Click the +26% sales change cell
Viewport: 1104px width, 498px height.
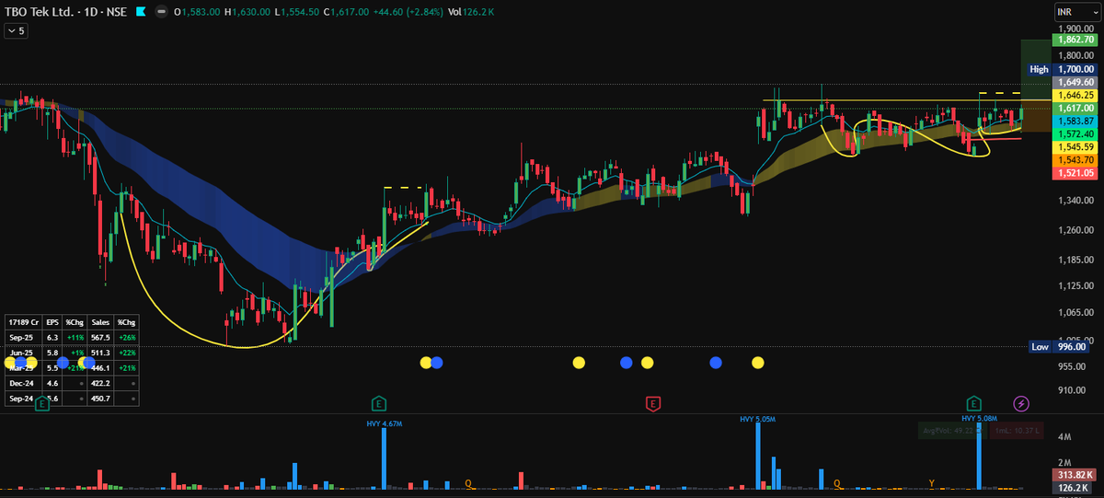pyautogui.click(x=127, y=337)
